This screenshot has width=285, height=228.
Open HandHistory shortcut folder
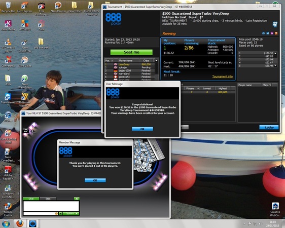click(92, 9)
